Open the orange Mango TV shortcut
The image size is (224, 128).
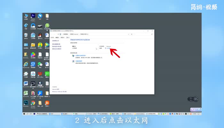coord(47,104)
